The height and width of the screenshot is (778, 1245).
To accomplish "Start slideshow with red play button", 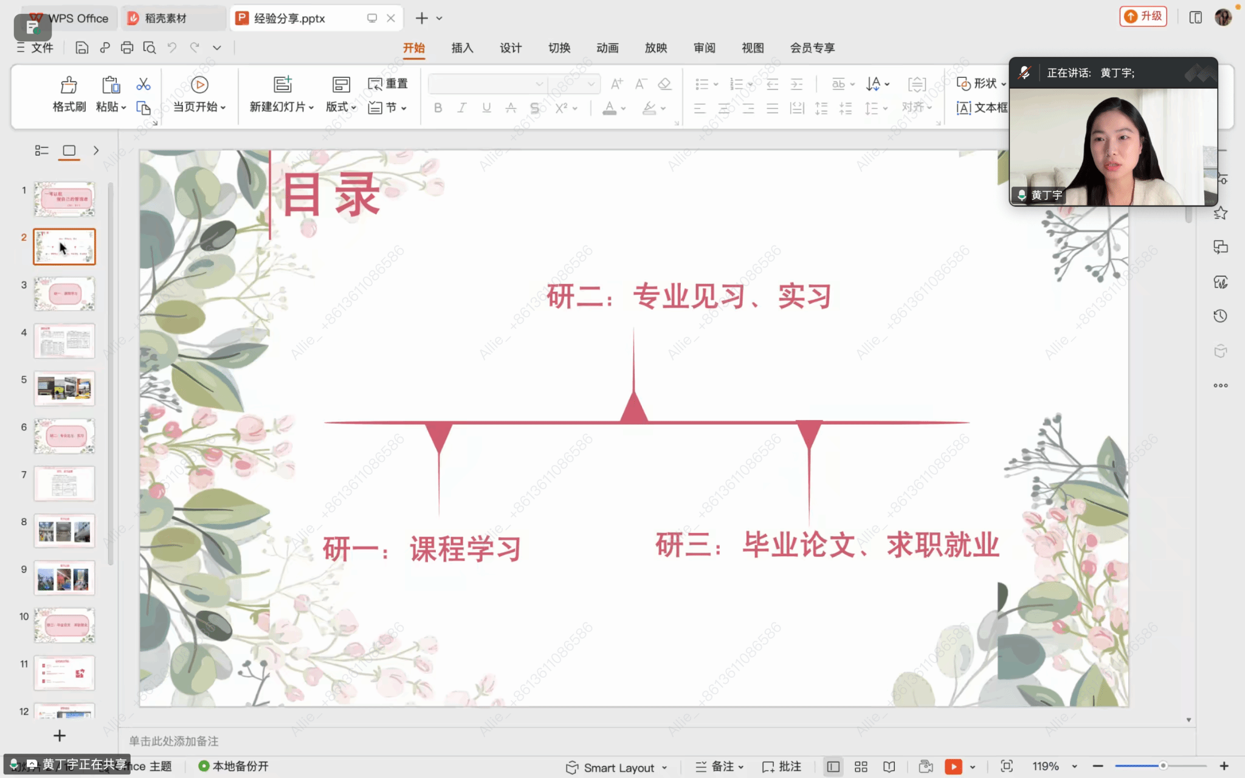I will 953,766.
